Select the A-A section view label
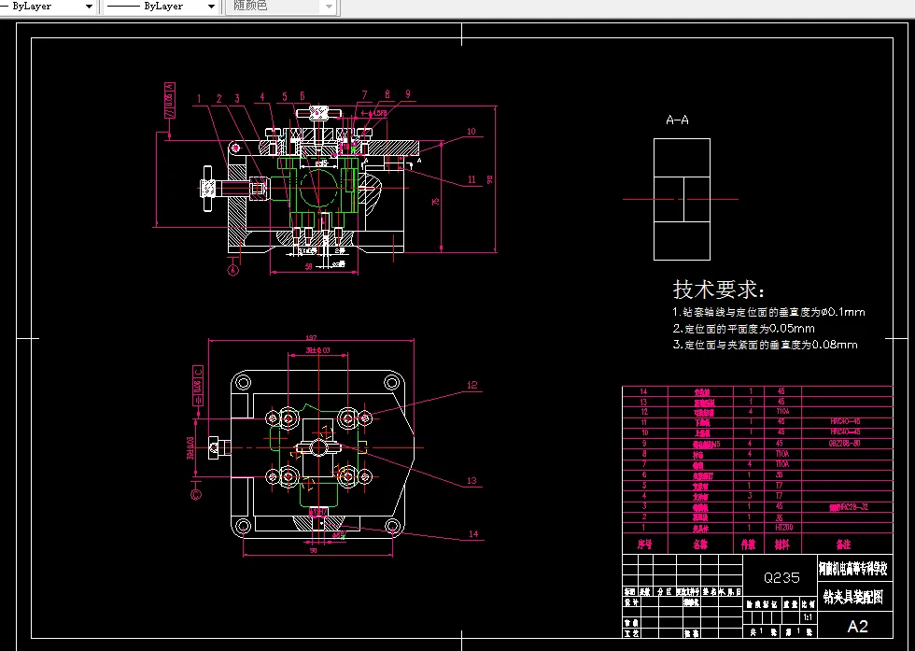The height and width of the screenshot is (651, 915). (x=677, y=120)
